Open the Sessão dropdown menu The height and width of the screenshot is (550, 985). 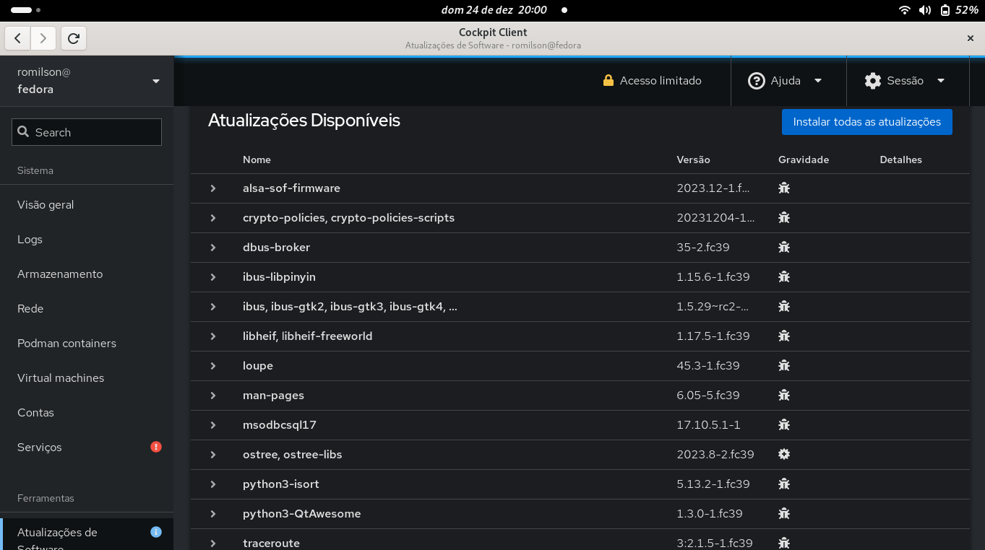click(908, 81)
